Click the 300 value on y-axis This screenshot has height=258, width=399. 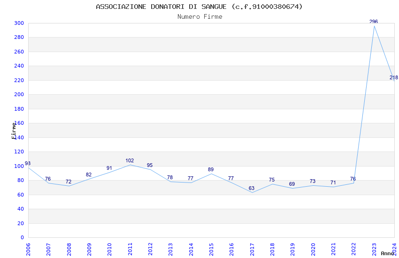click(19, 23)
